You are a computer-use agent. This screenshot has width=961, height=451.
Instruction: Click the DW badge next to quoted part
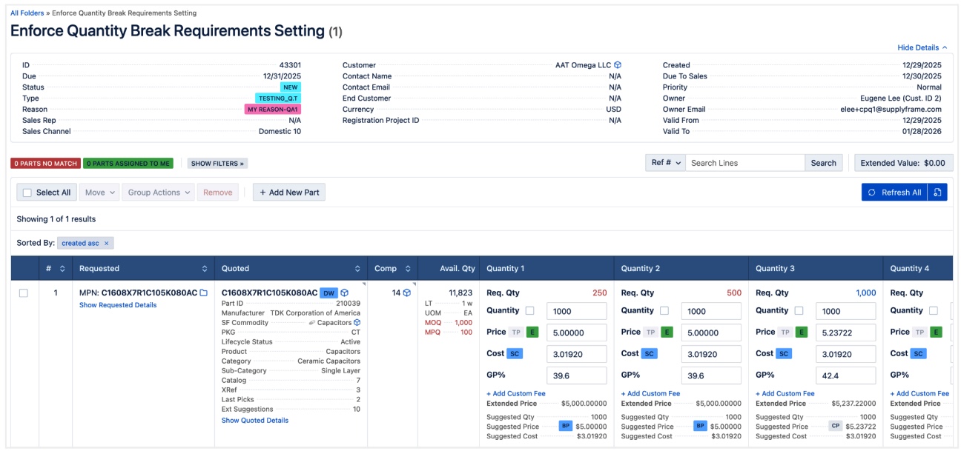click(328, 293)
